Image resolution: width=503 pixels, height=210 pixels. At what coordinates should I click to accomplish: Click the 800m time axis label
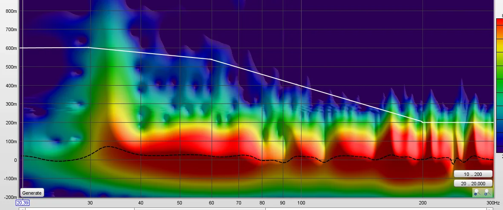click(11, 11)
